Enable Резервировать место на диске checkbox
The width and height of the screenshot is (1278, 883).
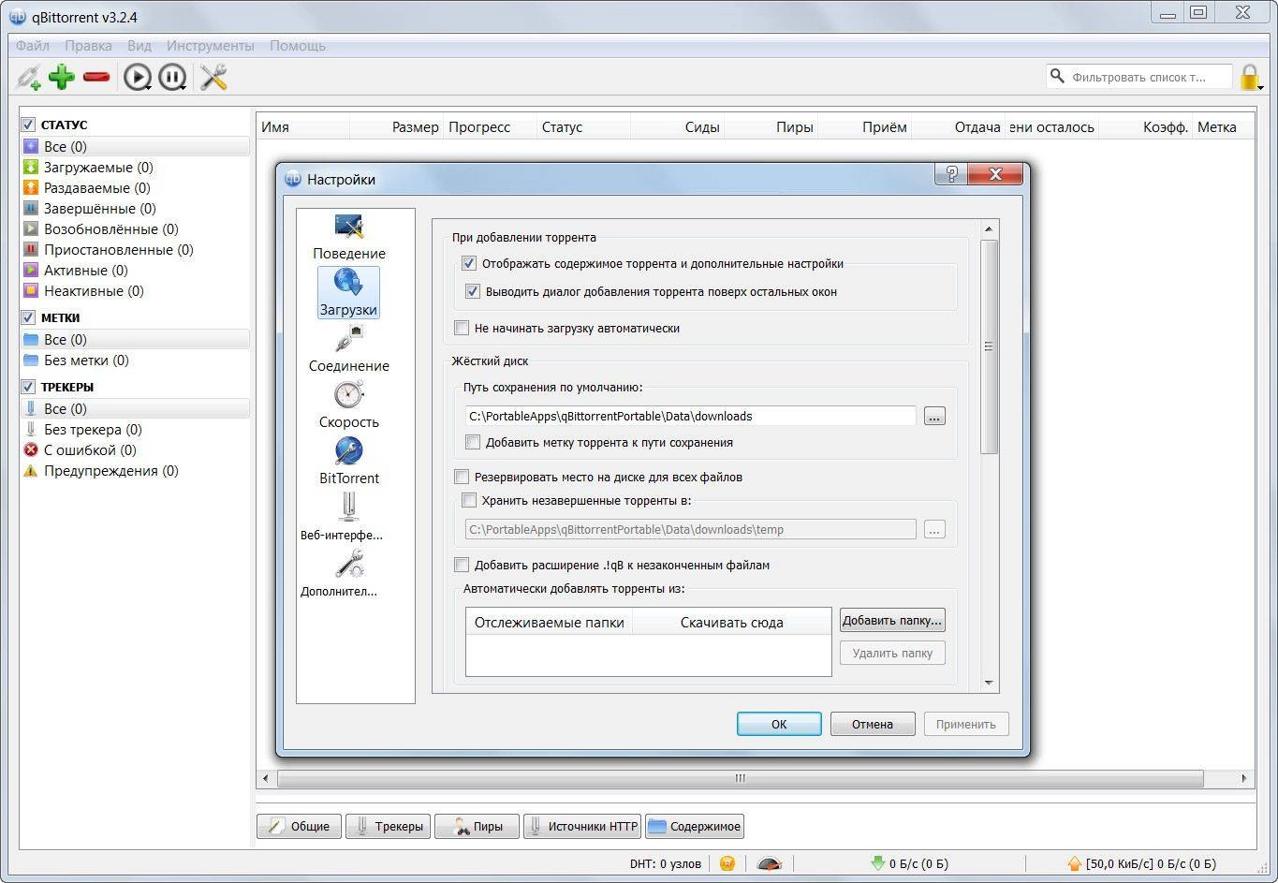click(462, 478)
